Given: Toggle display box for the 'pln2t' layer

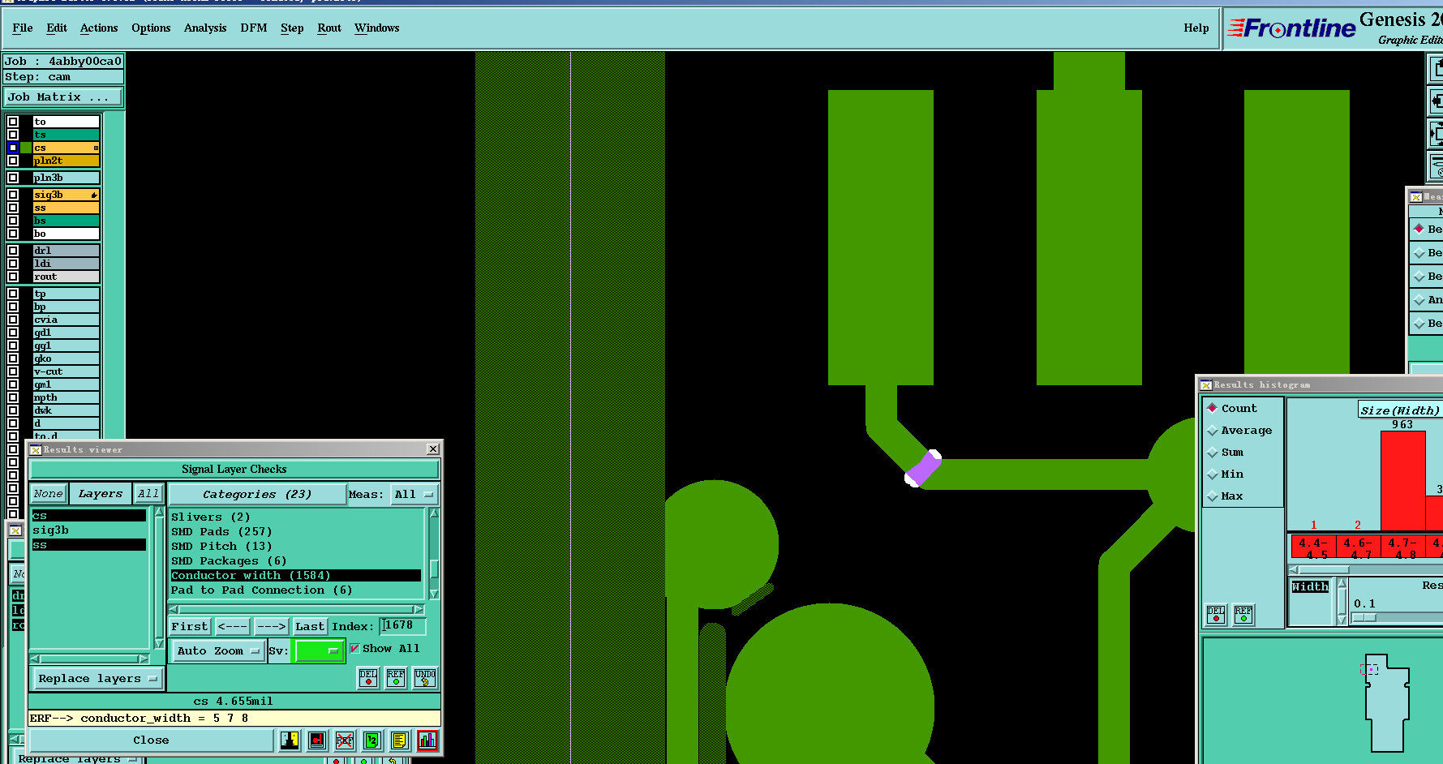Looking at the screenshot, I should pos(13,161).
